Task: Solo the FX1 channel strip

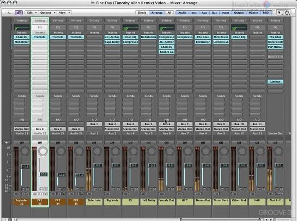Action: click(x=46, y=189)
